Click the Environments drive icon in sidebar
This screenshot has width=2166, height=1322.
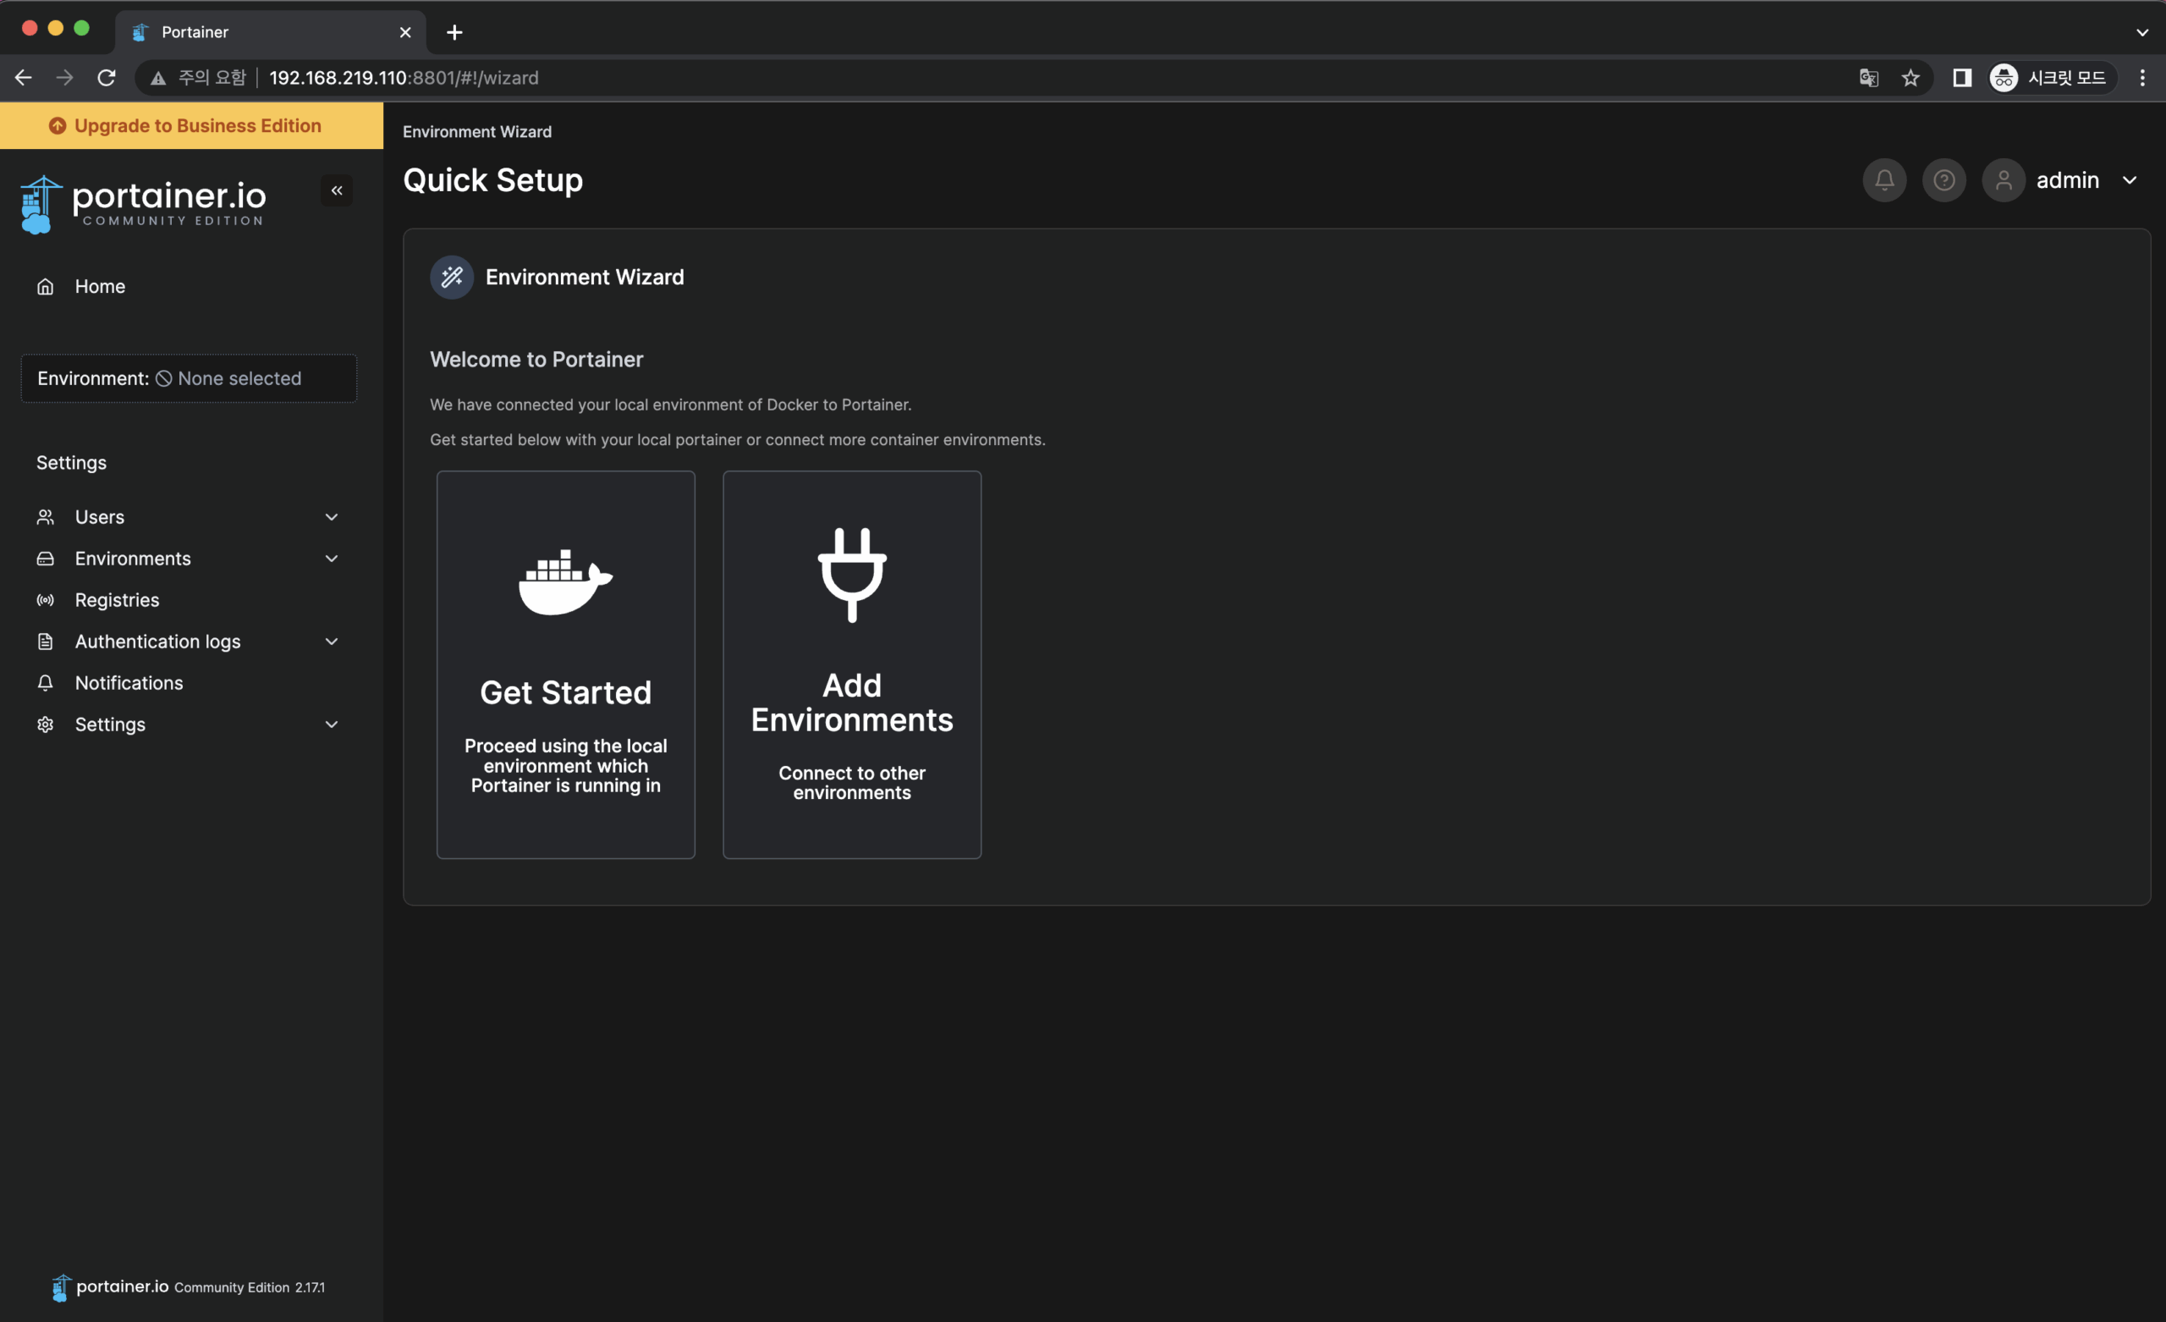[46, 559]
